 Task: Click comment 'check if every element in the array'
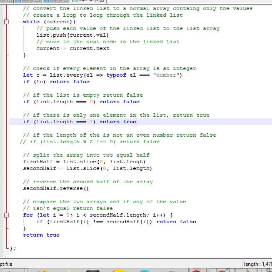[110, 68]
